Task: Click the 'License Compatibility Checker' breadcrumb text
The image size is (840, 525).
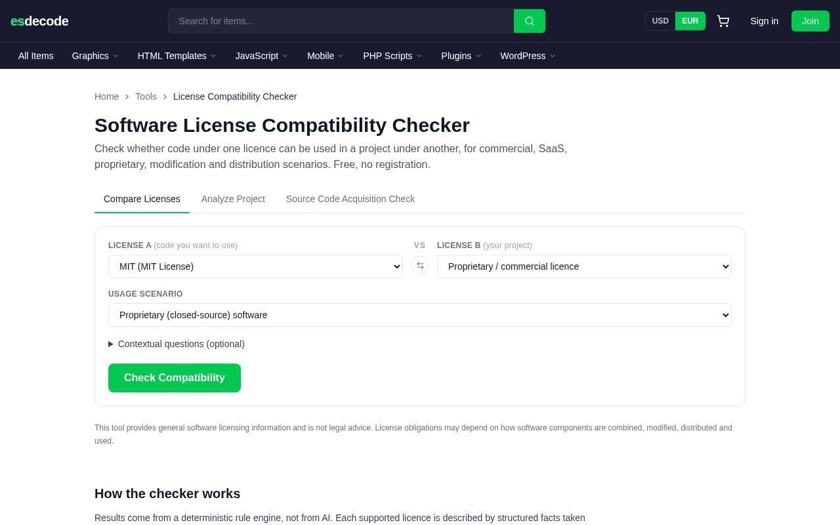Action: pos(235,96)
